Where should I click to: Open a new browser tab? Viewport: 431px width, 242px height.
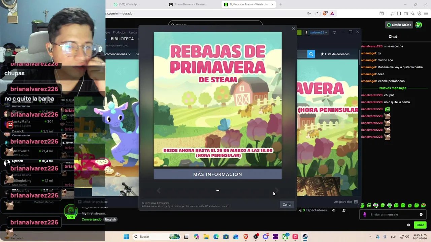[280, 4]
